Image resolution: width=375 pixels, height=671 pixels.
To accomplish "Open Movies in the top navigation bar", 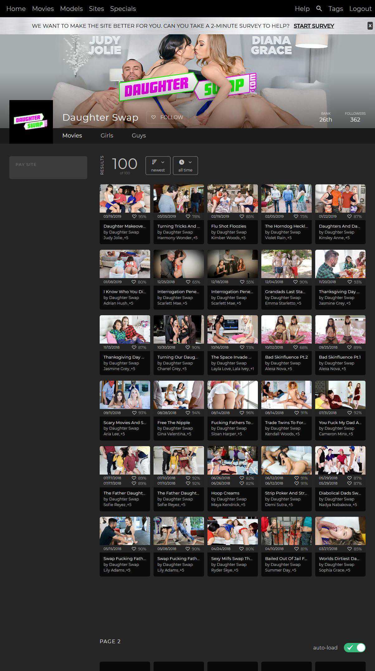I will pos(43,9).
